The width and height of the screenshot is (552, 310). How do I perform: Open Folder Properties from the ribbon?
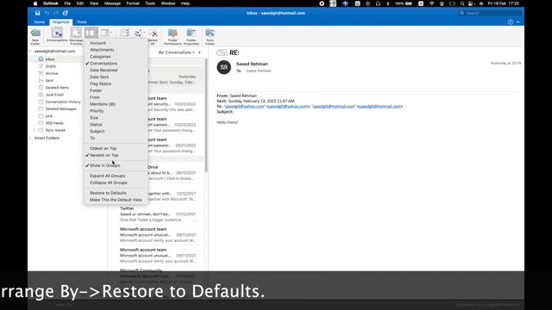tap(191, 36)
